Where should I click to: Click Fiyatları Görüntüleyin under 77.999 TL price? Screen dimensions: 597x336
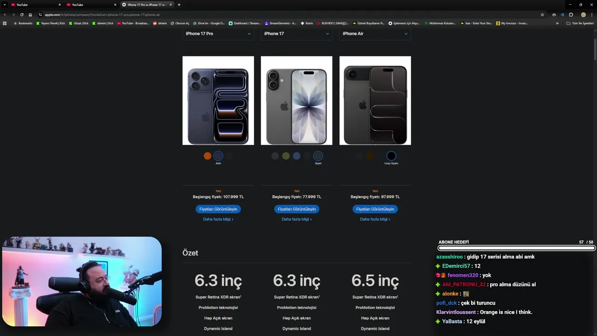297,209
